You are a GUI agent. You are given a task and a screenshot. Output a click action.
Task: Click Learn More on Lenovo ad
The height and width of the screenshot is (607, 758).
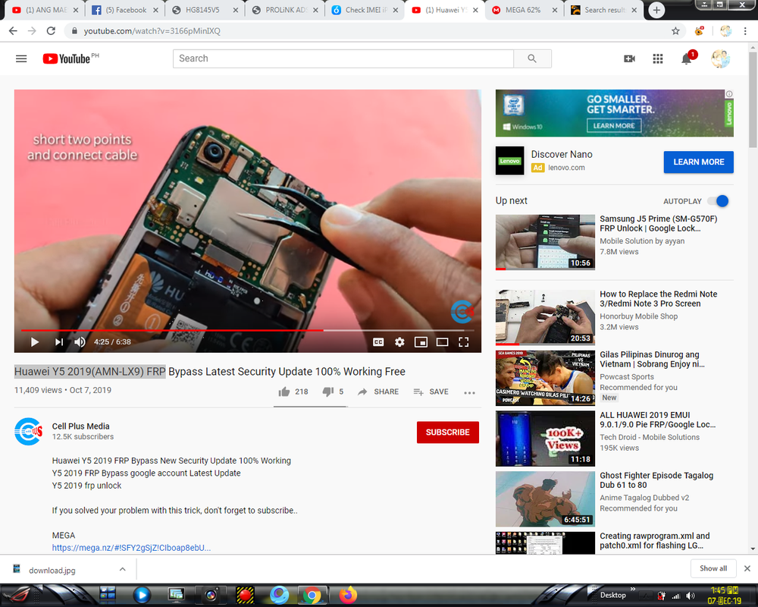(x=699, y=162)
